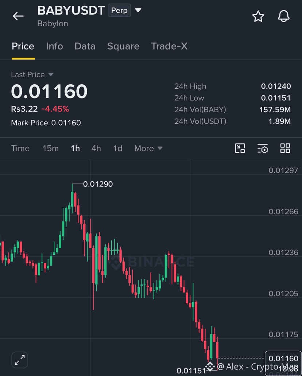Click the Binance logo watermark icon
The width and height of the screenshot is (302, 376).
pos(116,262)
